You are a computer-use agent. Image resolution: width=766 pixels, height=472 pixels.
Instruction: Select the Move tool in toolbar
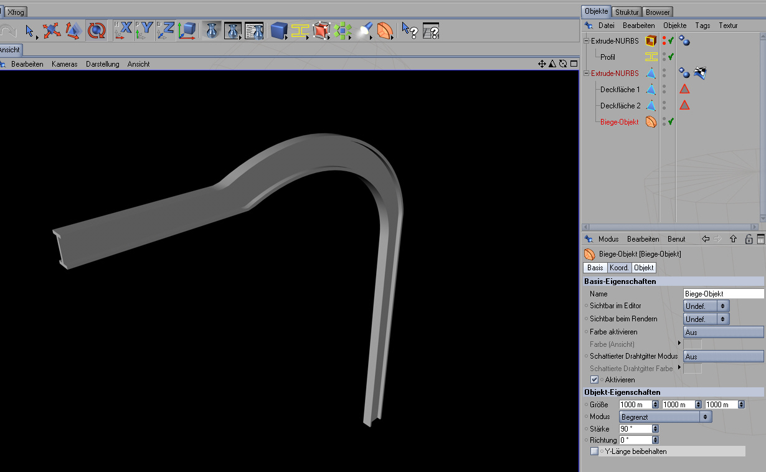[52, 30]
